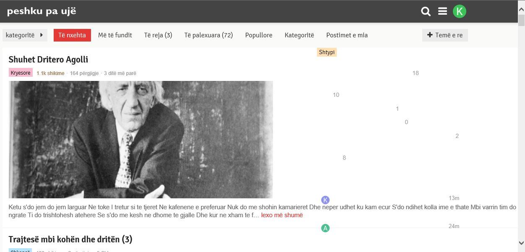Click the plus icon in Temë e re

(430, 35)
